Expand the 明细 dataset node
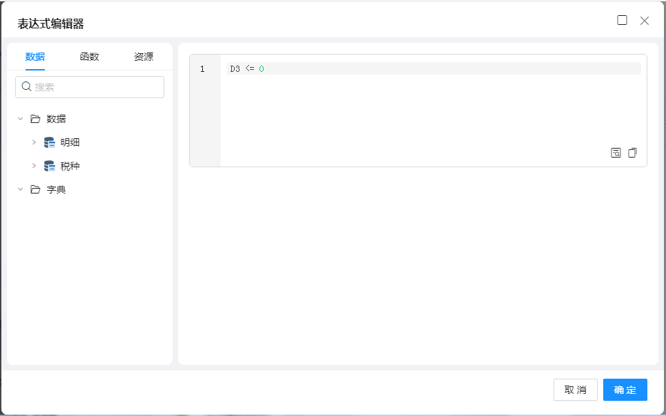 pos(34,142)
